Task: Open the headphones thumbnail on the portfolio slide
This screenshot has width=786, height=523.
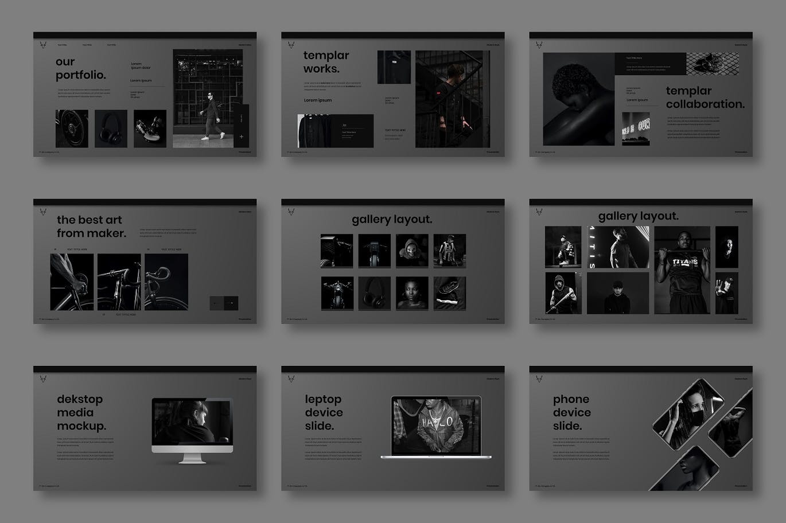Action: point(111,128)
